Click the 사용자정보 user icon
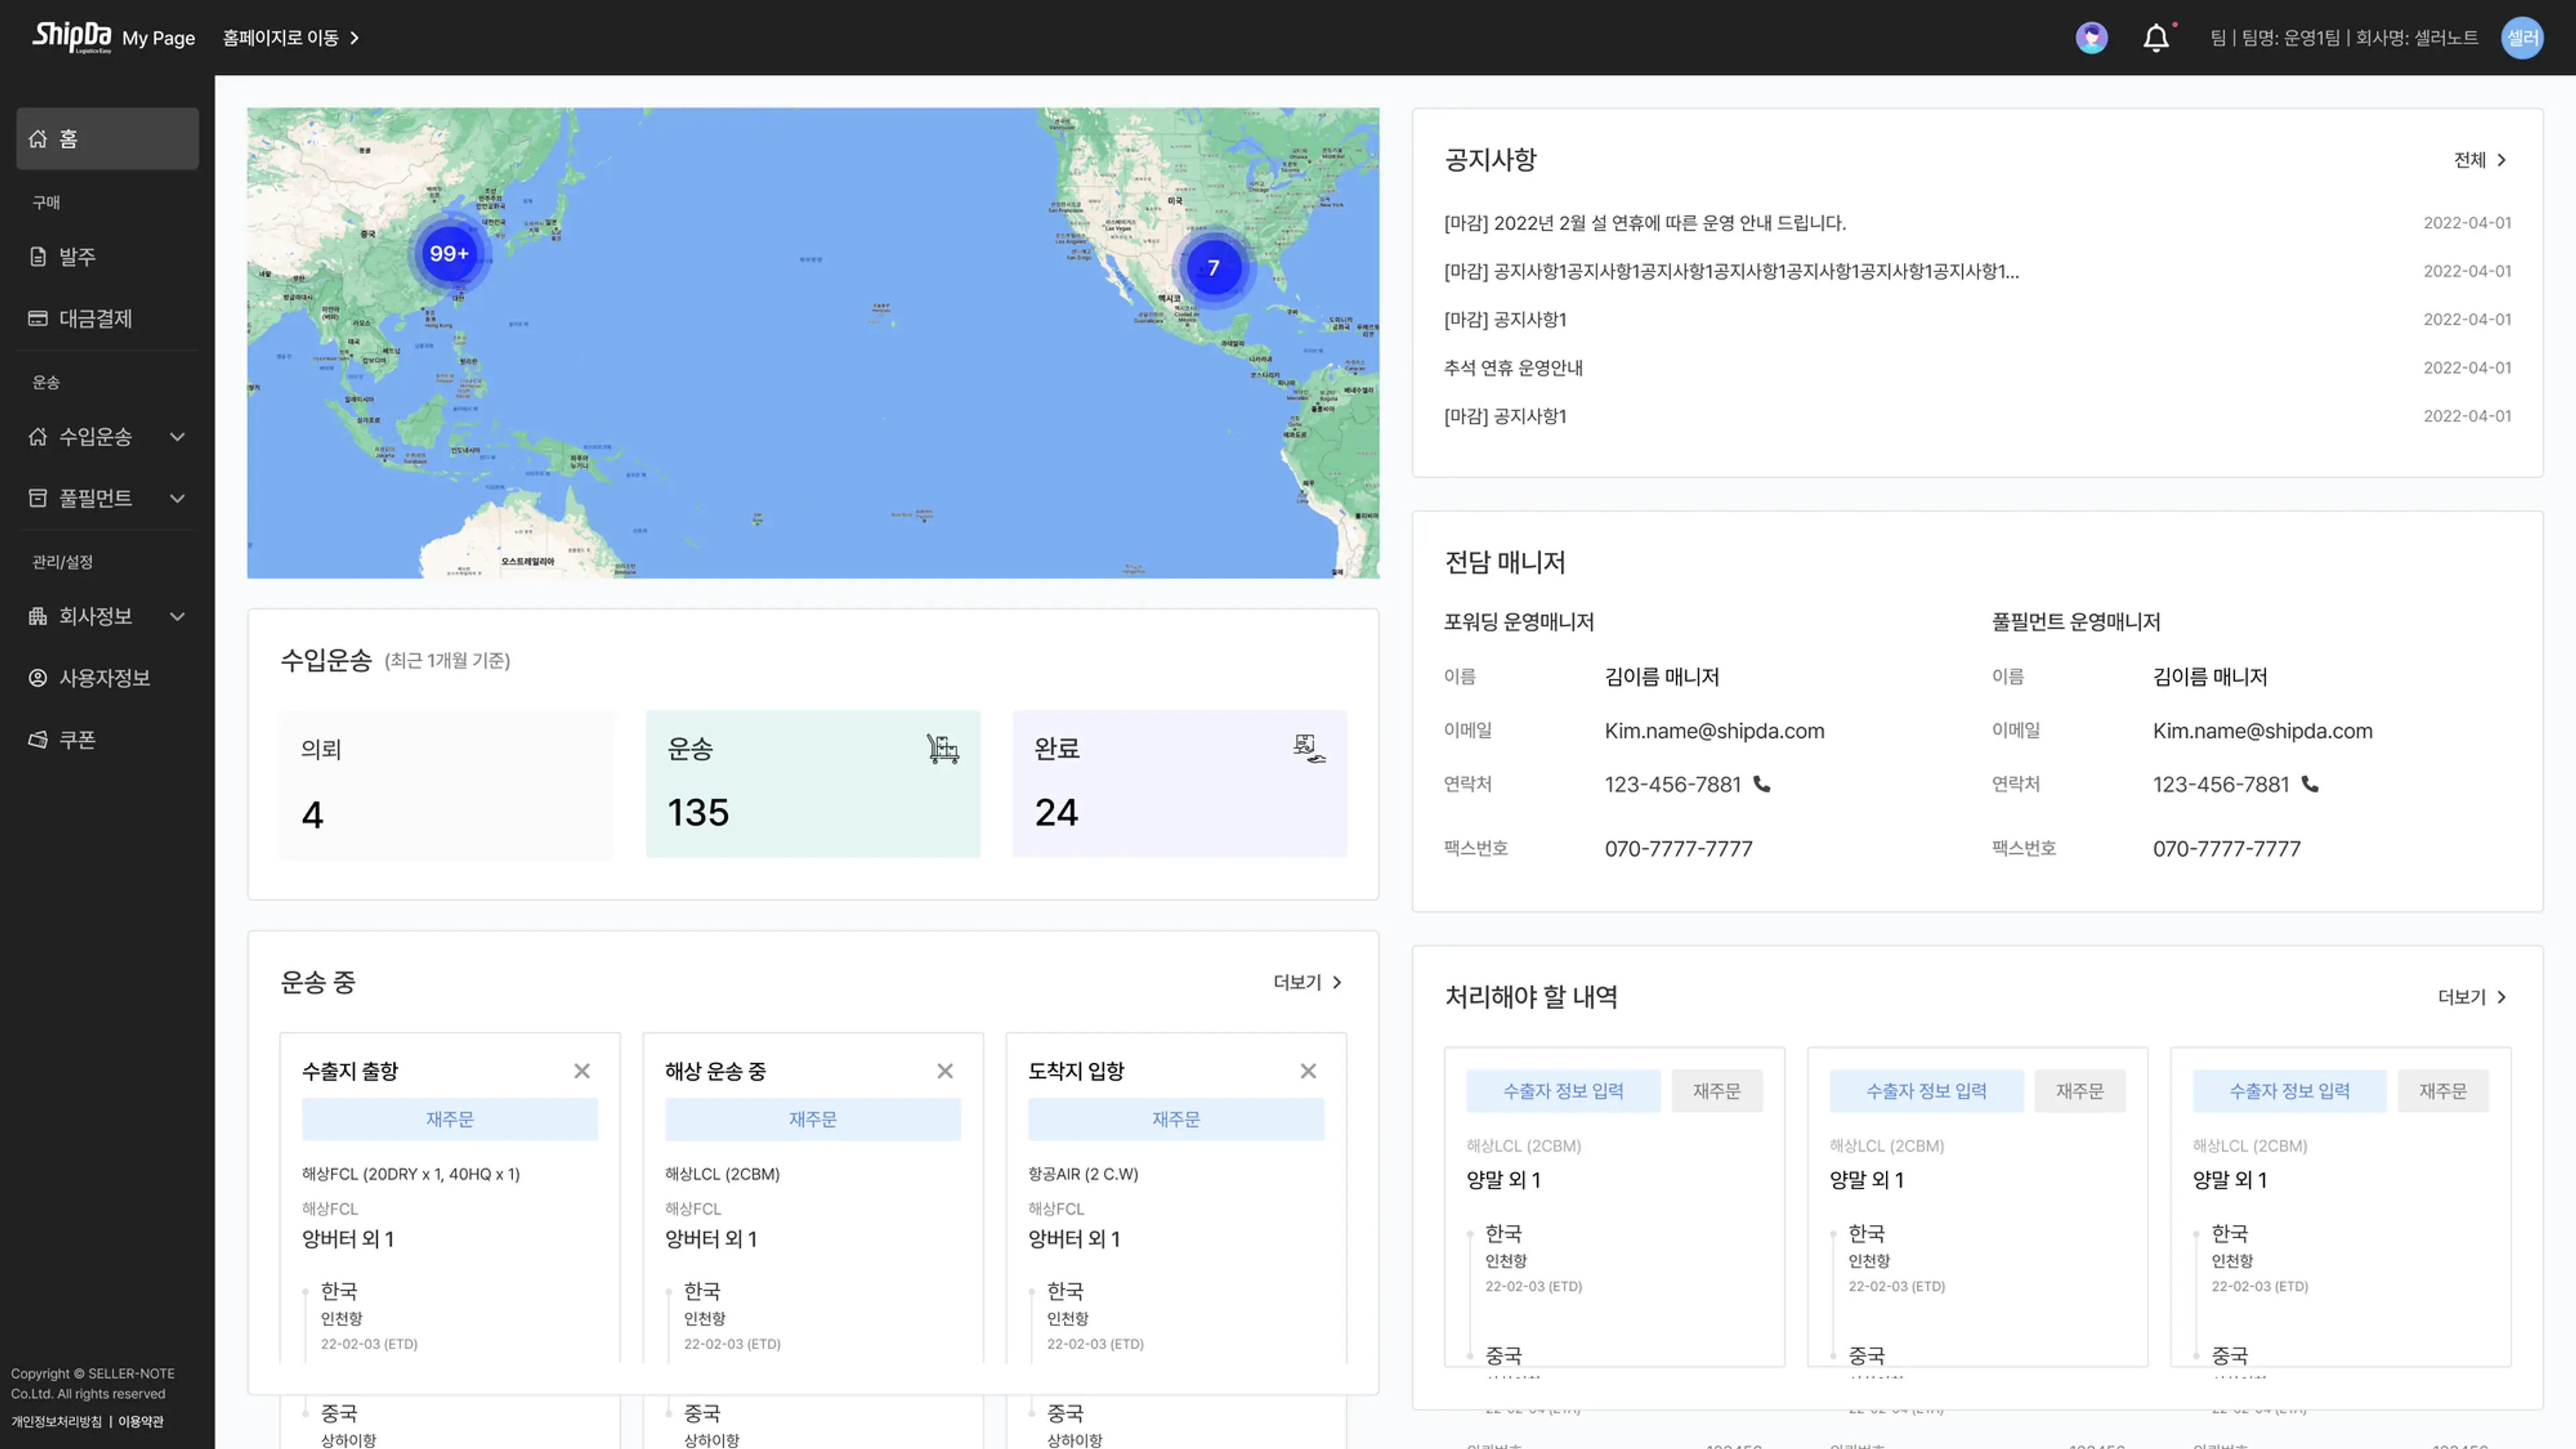Image resolution: width=2576 pixels, height=1449 pixels. point(38,678)
